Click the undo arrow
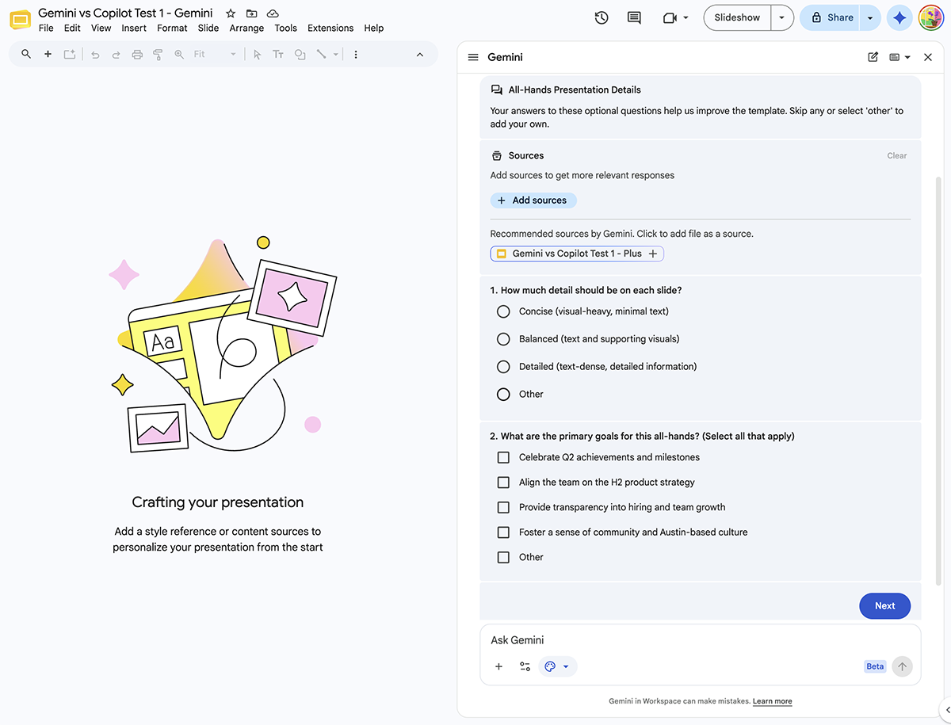Viewport: 951px width, 725px height. point(95,55)
